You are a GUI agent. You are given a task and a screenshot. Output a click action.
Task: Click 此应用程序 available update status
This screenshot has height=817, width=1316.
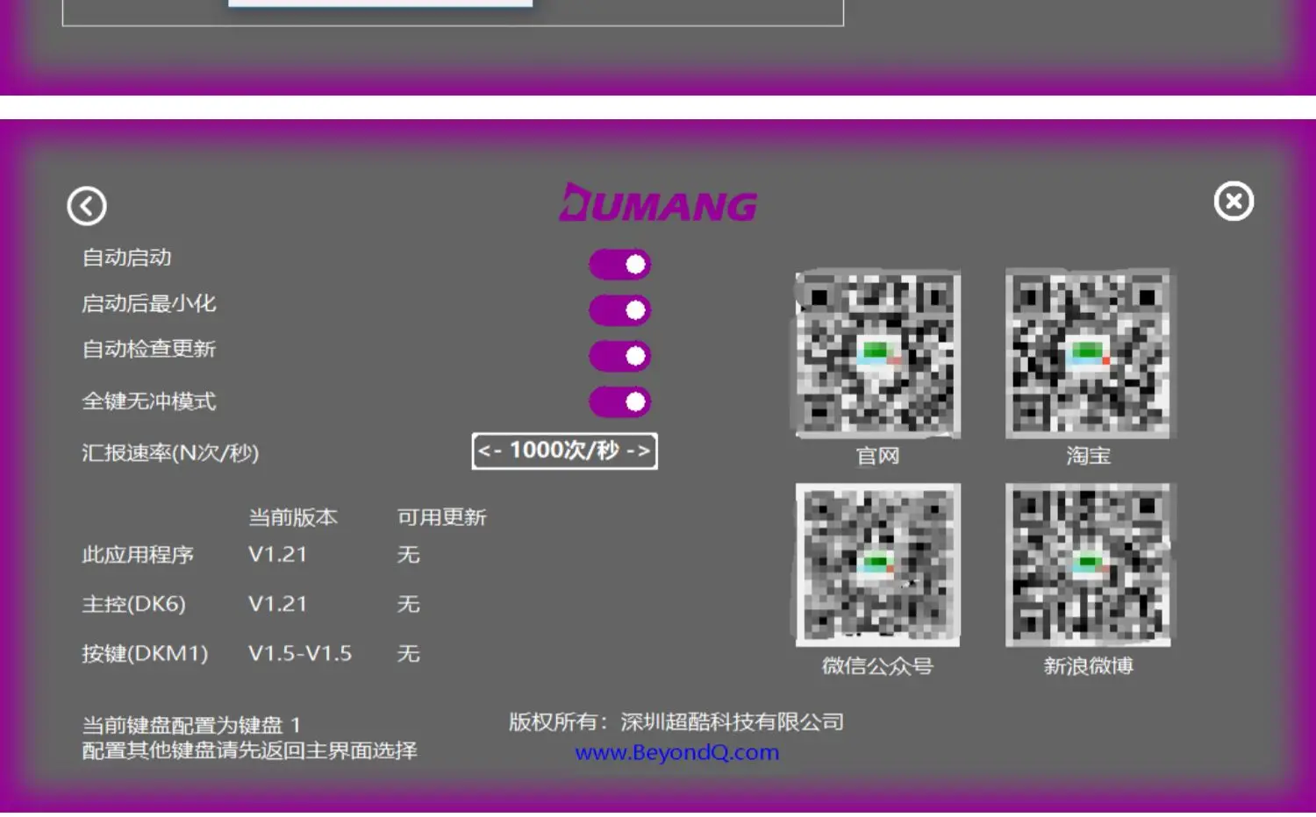[409, 555]
